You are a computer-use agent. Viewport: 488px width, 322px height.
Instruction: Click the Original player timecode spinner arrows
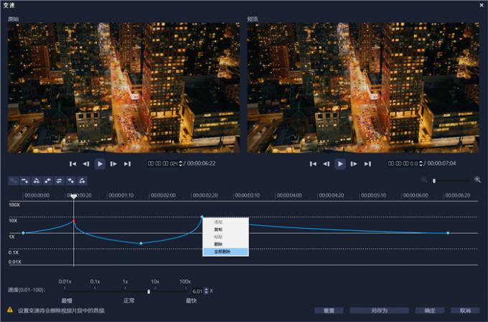[181, 164]
